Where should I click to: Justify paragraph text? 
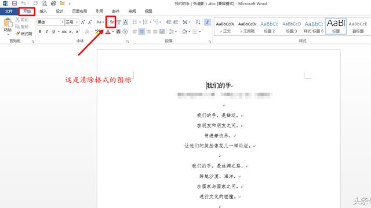155,32
